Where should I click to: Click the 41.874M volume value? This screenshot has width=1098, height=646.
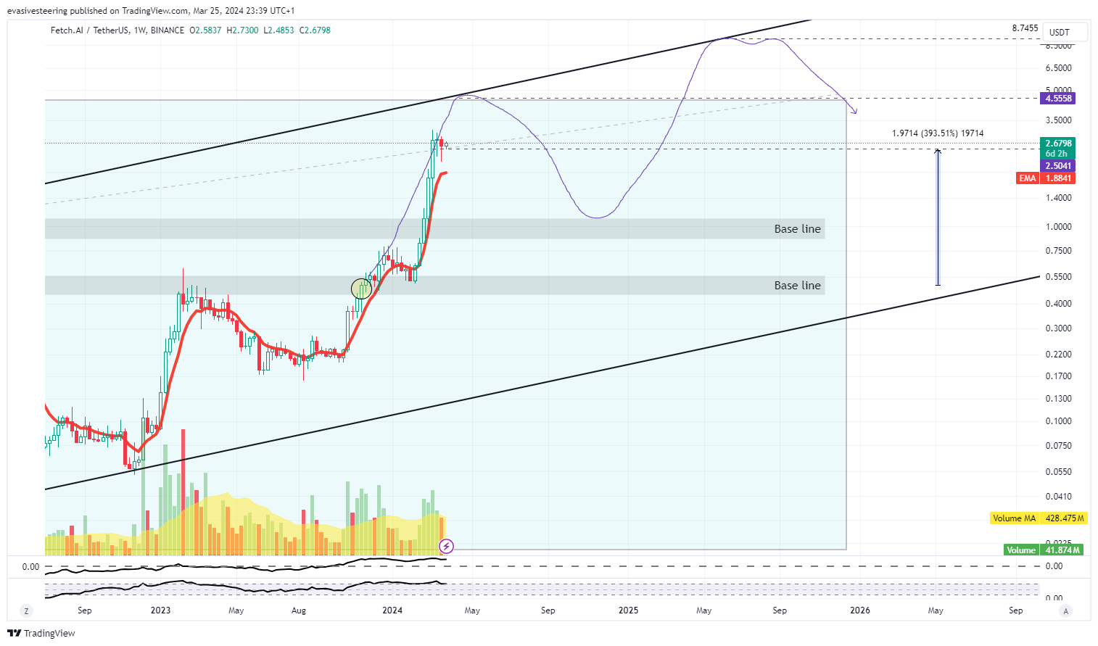click(x=1062, y=550)
